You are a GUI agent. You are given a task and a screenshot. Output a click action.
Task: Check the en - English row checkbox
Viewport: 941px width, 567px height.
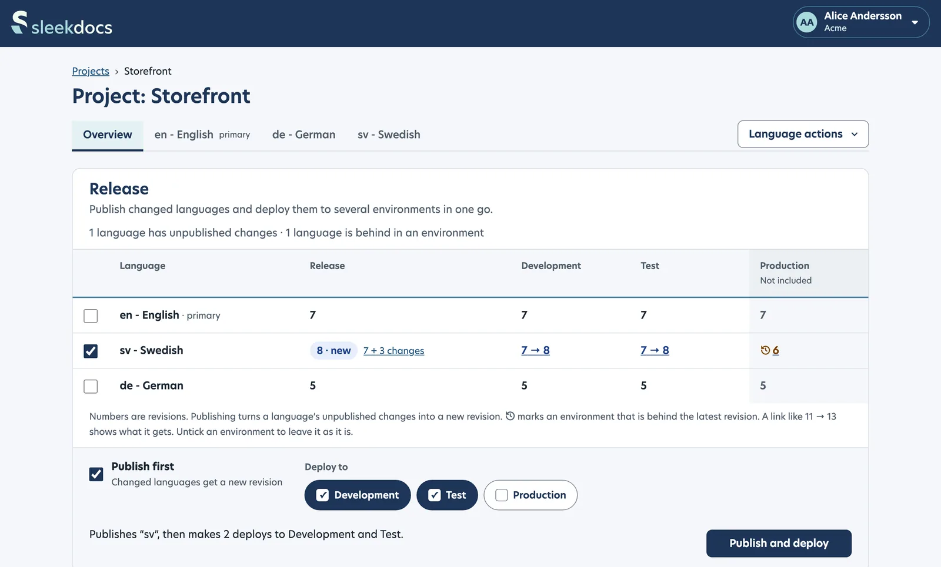coord(91,316)
